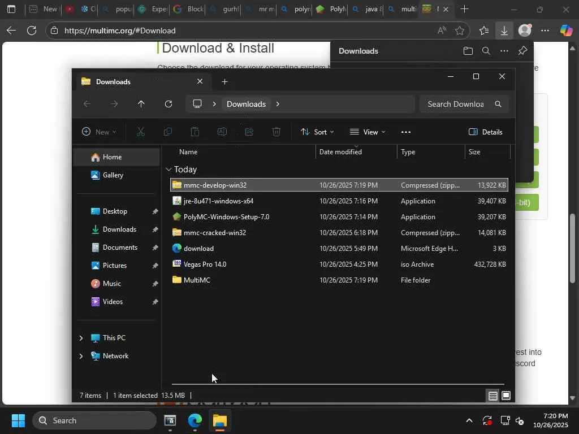
Task: Toggle the Details pane button
Action: tap(485, 132)
